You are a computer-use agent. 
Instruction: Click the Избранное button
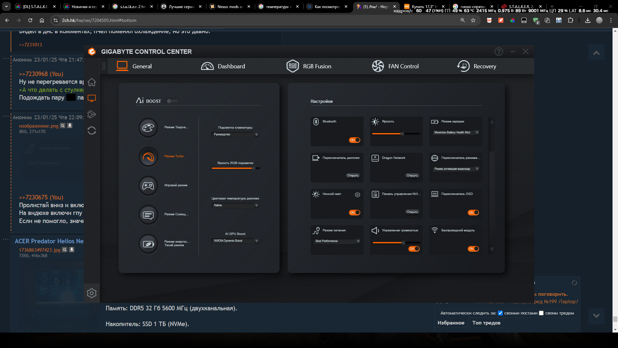point(451,323)
